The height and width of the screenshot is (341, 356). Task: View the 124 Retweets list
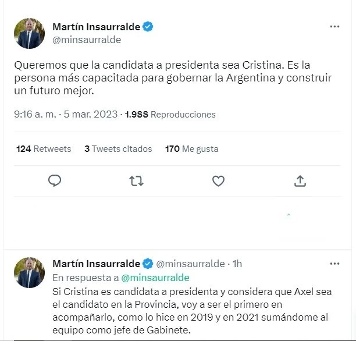[x=44, y=149]
